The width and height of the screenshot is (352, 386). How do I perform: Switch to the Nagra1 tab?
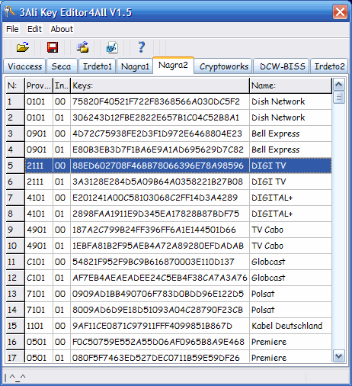point(135,66)
